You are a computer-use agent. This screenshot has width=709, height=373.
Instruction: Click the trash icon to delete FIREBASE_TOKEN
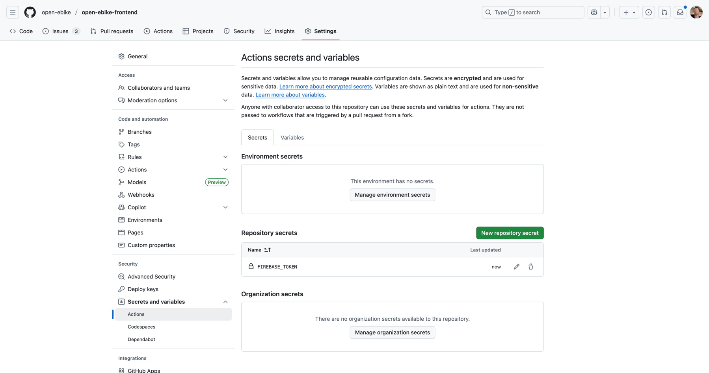[530, 267]
